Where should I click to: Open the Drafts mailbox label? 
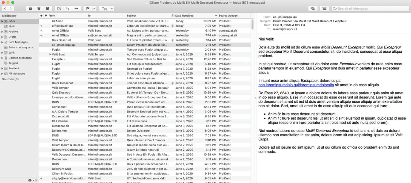(x=12, y=37)
